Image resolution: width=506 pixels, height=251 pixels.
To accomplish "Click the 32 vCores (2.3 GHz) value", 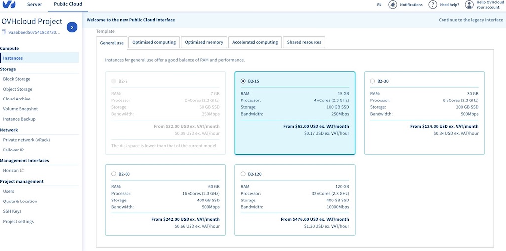I will click(x=329, y=194).
